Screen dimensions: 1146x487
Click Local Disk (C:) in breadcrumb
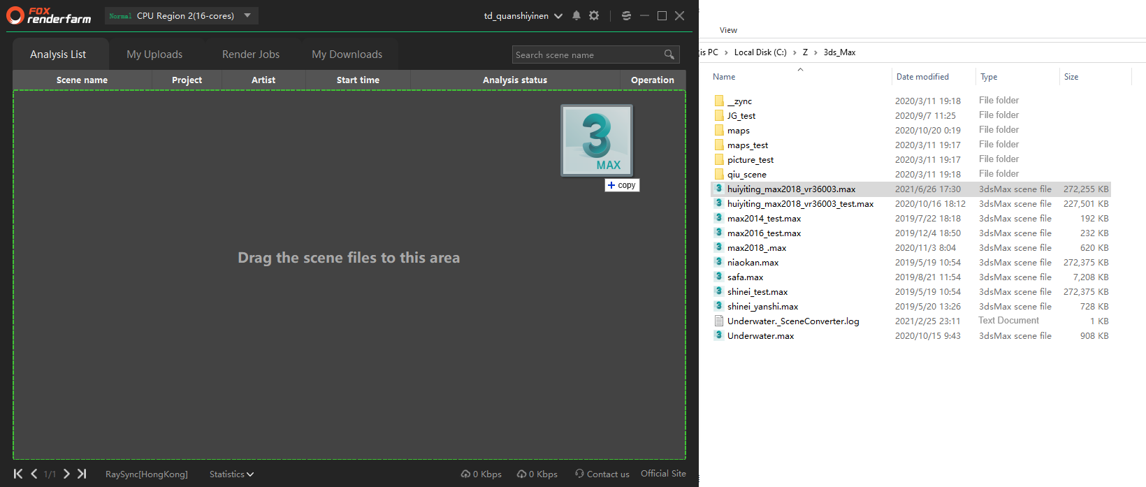tap(760, 52)
